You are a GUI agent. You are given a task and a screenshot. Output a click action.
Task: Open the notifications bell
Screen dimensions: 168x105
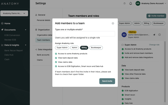(x=131, y=3)
